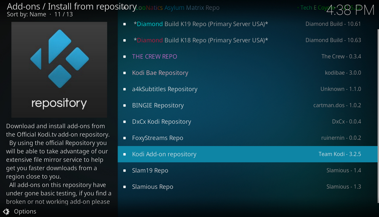The height and width of the screenshot is (217, 379).
Task: Click 'Slamious - 1.4' version text
Action: coord(344,170)
